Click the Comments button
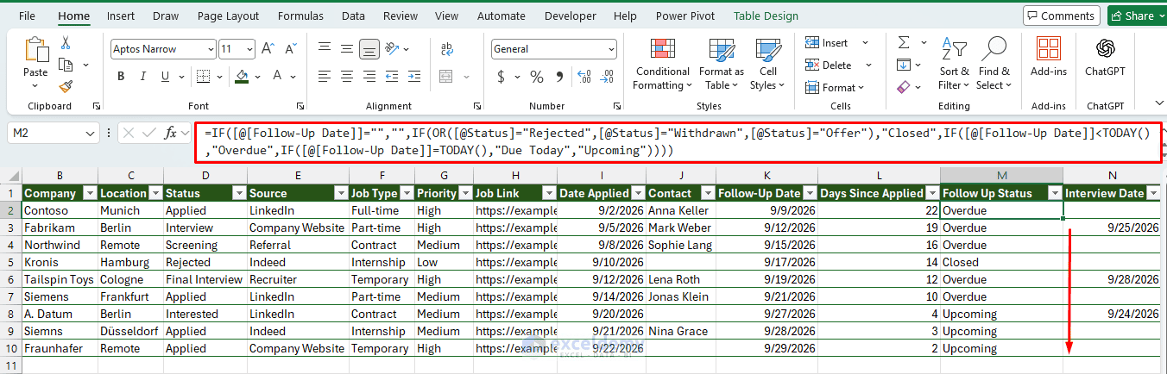The height and width of the screenshot is (374, 1167). coord(1062,16)
